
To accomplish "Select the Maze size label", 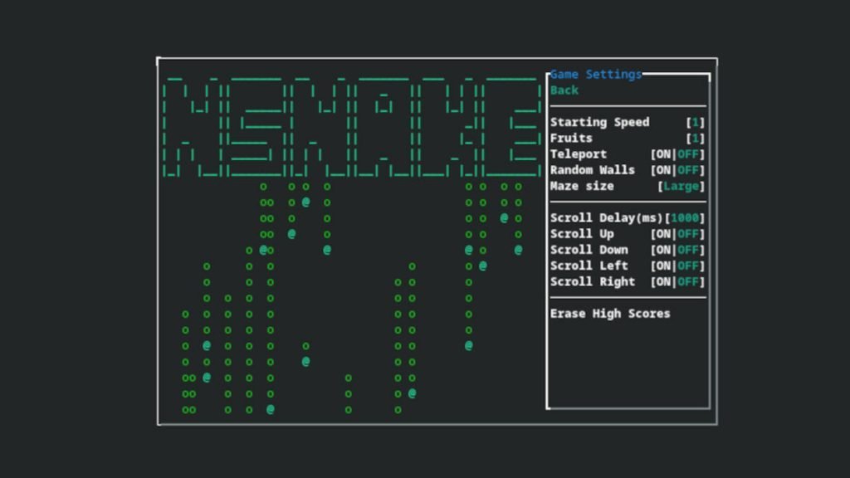I will click(x=582, y=187).
